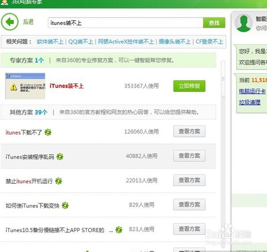Click the green badge beside iTunes安装程序乱码

(x=60, y=156)
